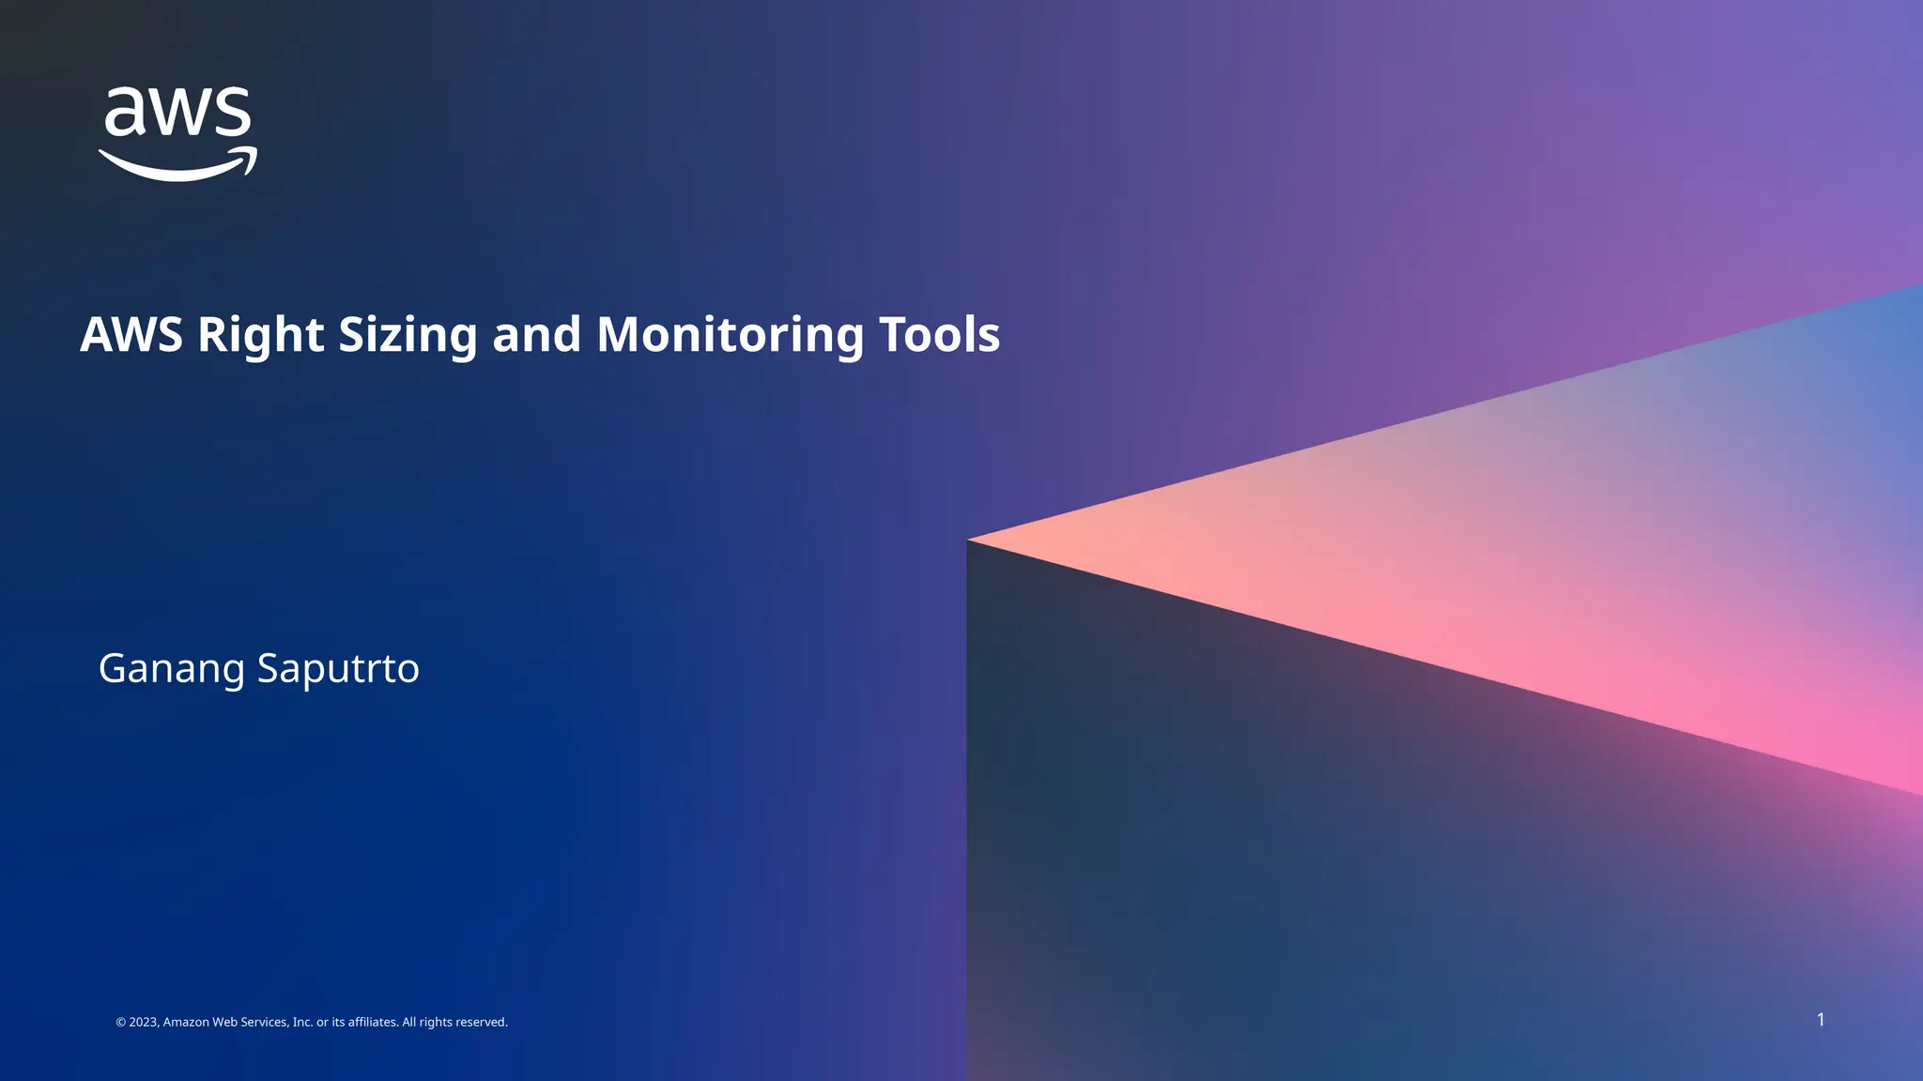This screenshot has width=1923, height=1081.
Task: Click the first name "Ganang"
Action: pos(171,669)
